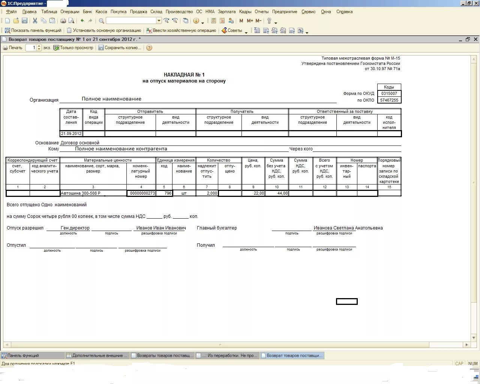The image size is (480, 384).
Task: Open the Банк menu
Action: (x=87, y=12)
